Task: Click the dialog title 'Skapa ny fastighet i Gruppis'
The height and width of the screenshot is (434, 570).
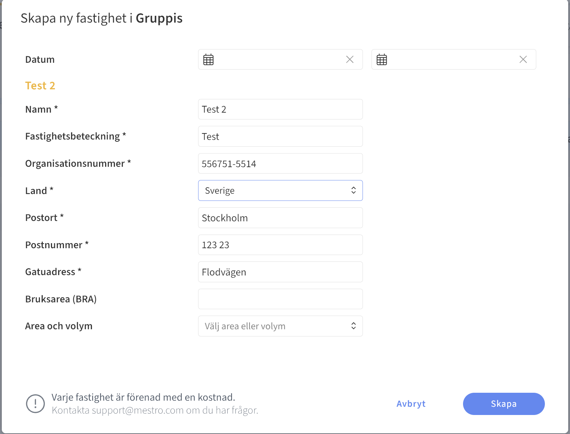Action: coord(102,18)
